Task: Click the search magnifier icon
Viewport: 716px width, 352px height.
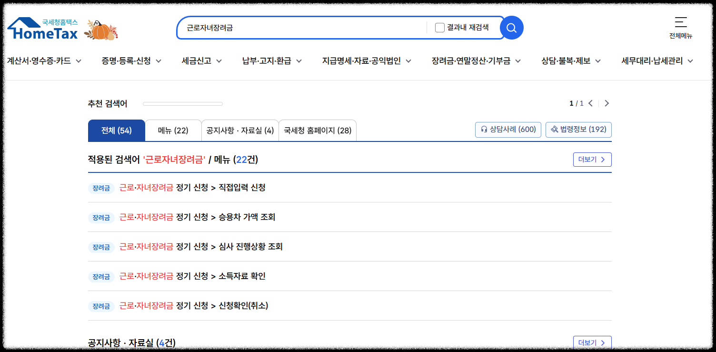Action: coord(511,27)
